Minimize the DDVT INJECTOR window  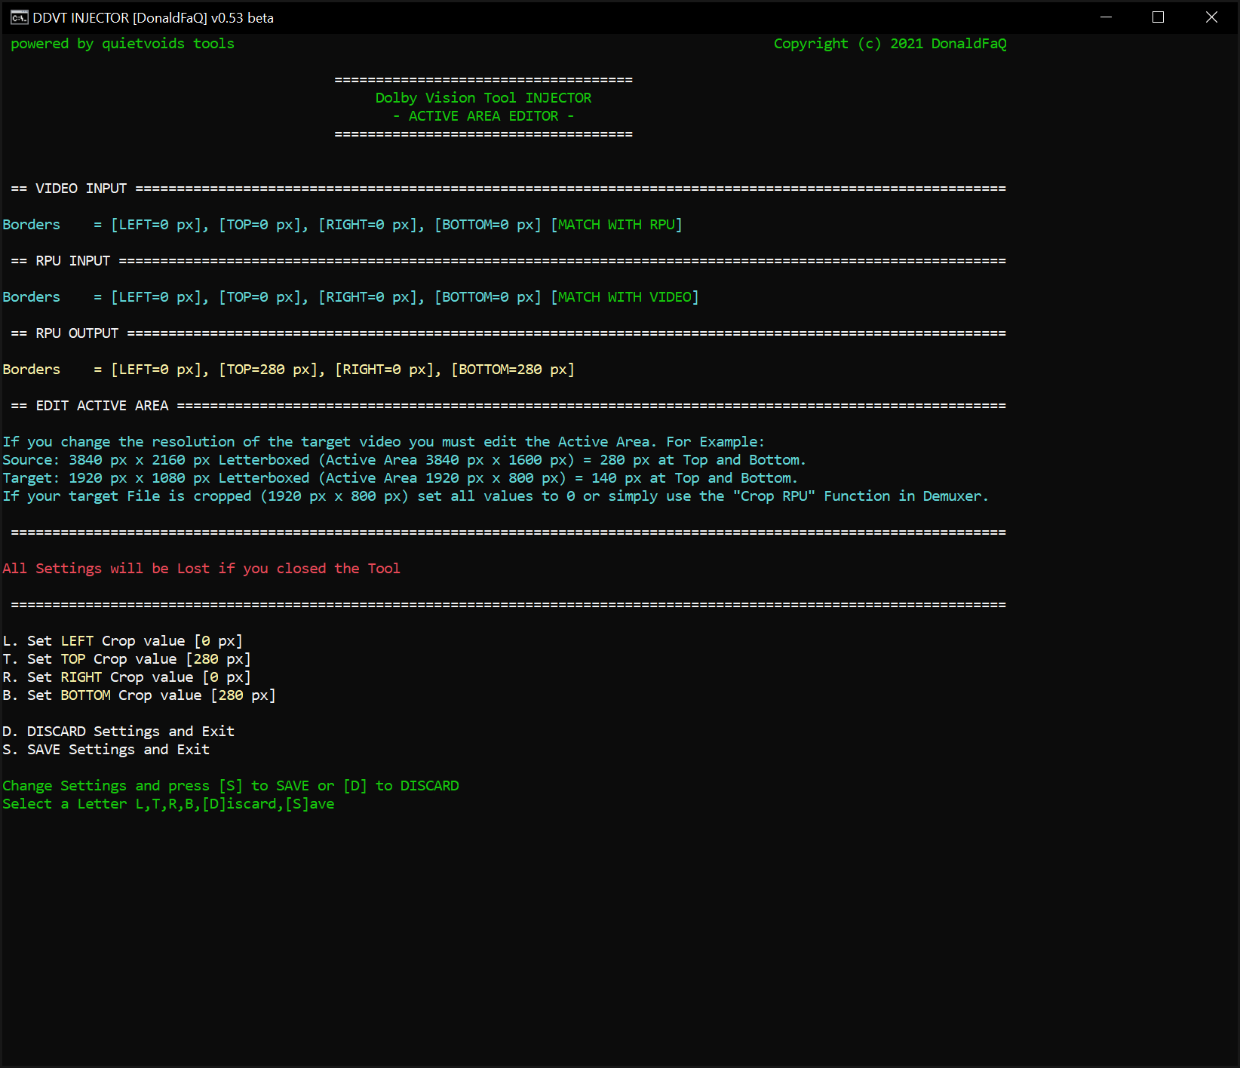tap(1106, 17)
